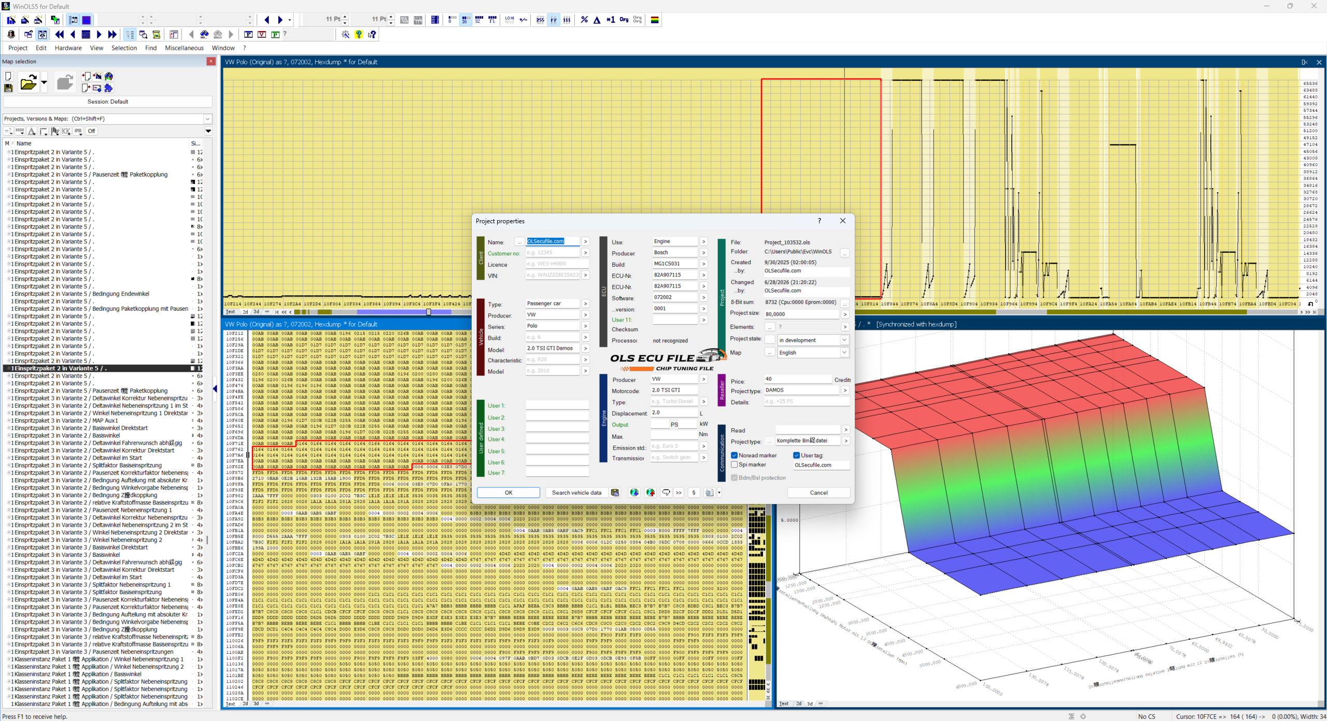This screenshot has width=1327, height=721.
Task: Open the dropdown arrow beside open folder icon
Action: coord(44,82)
